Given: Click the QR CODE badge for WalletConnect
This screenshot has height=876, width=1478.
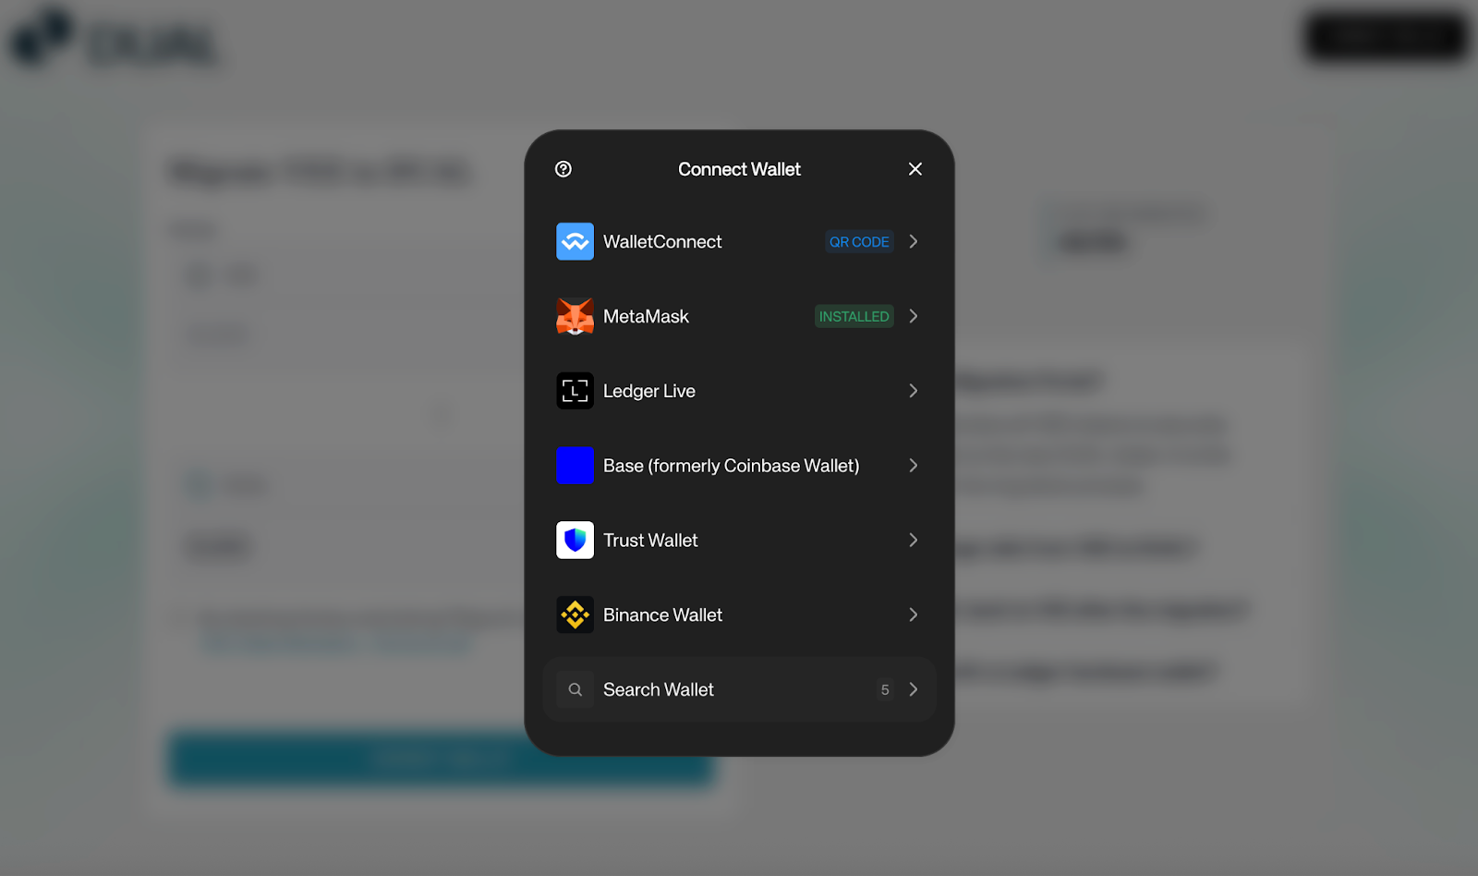Looking at the screenshot, I should 858,241.
